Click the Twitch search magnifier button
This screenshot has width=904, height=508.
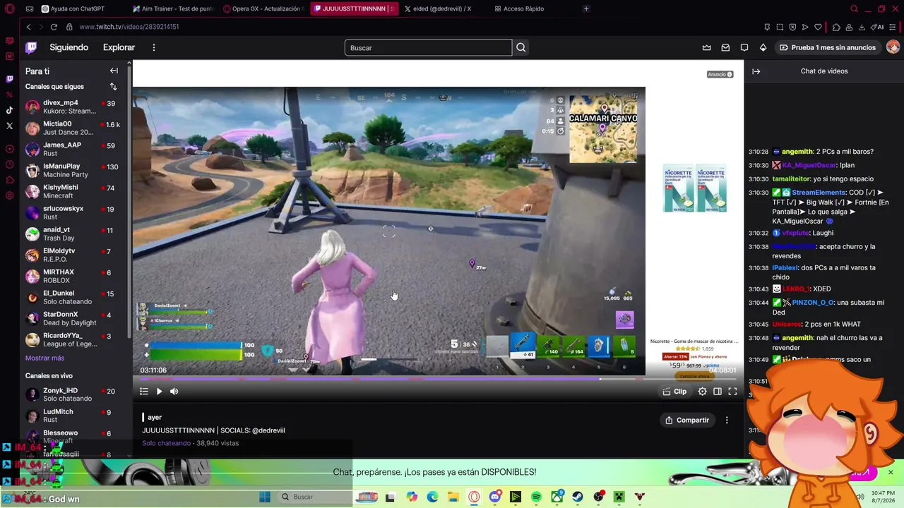(521, 47)
